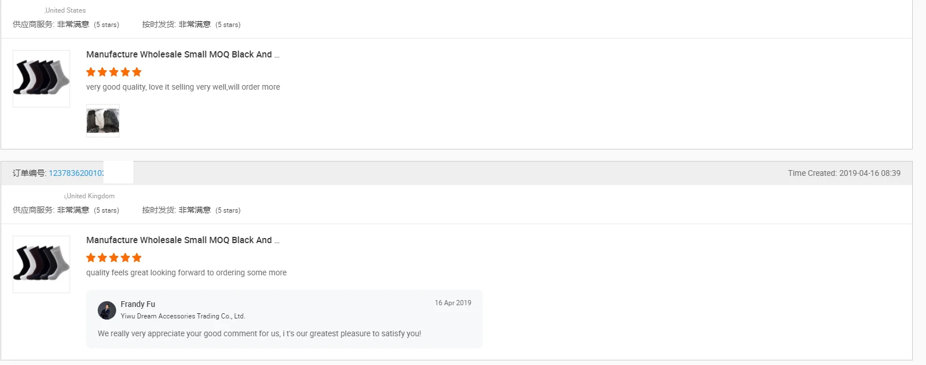Open second Manufacture Wholesale Small MOQ product title
The image size is (926, 365).
pyautogui.click(x=183, y=240)
